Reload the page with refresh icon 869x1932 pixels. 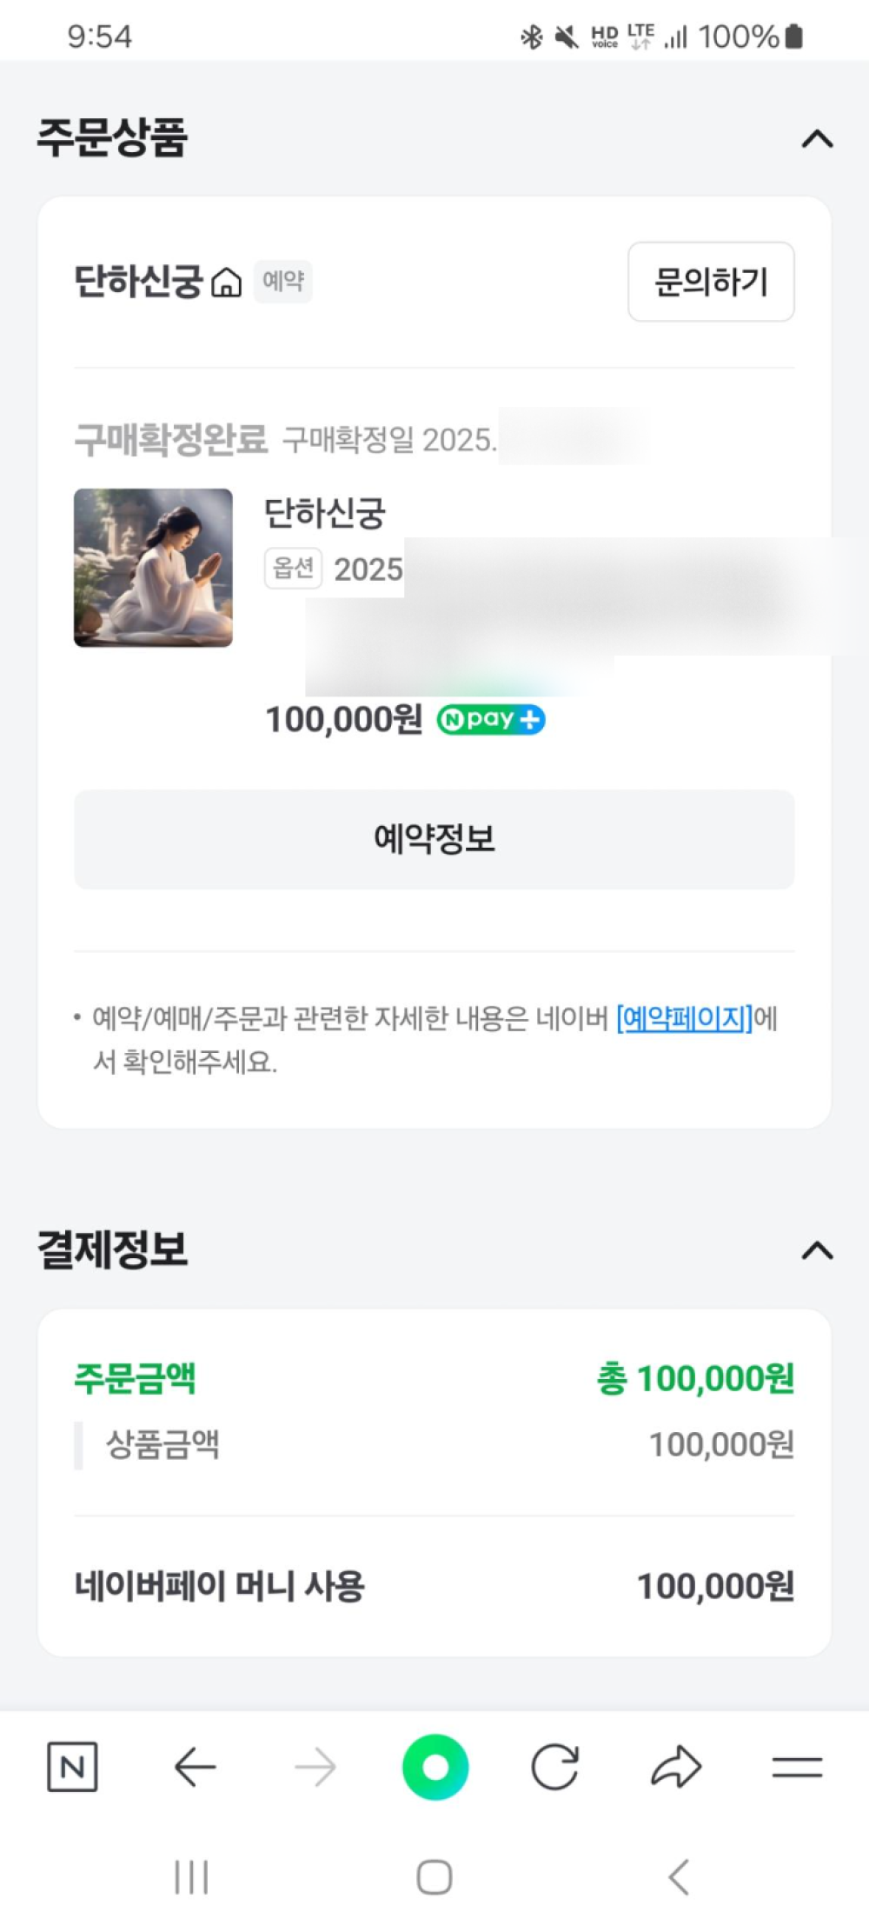(555, 1767)
